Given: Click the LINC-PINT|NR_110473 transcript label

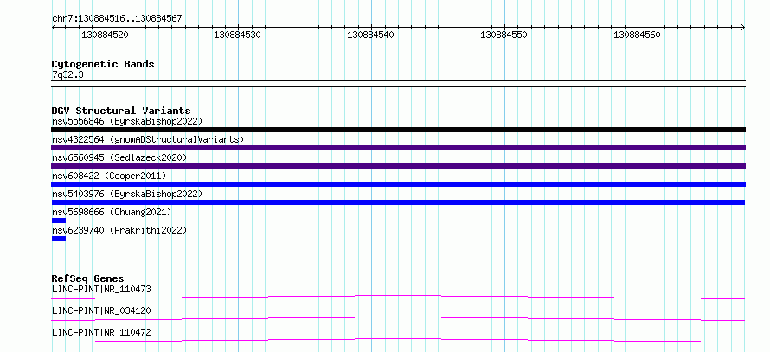Looking at the screenshot, I should coord(101,289).
